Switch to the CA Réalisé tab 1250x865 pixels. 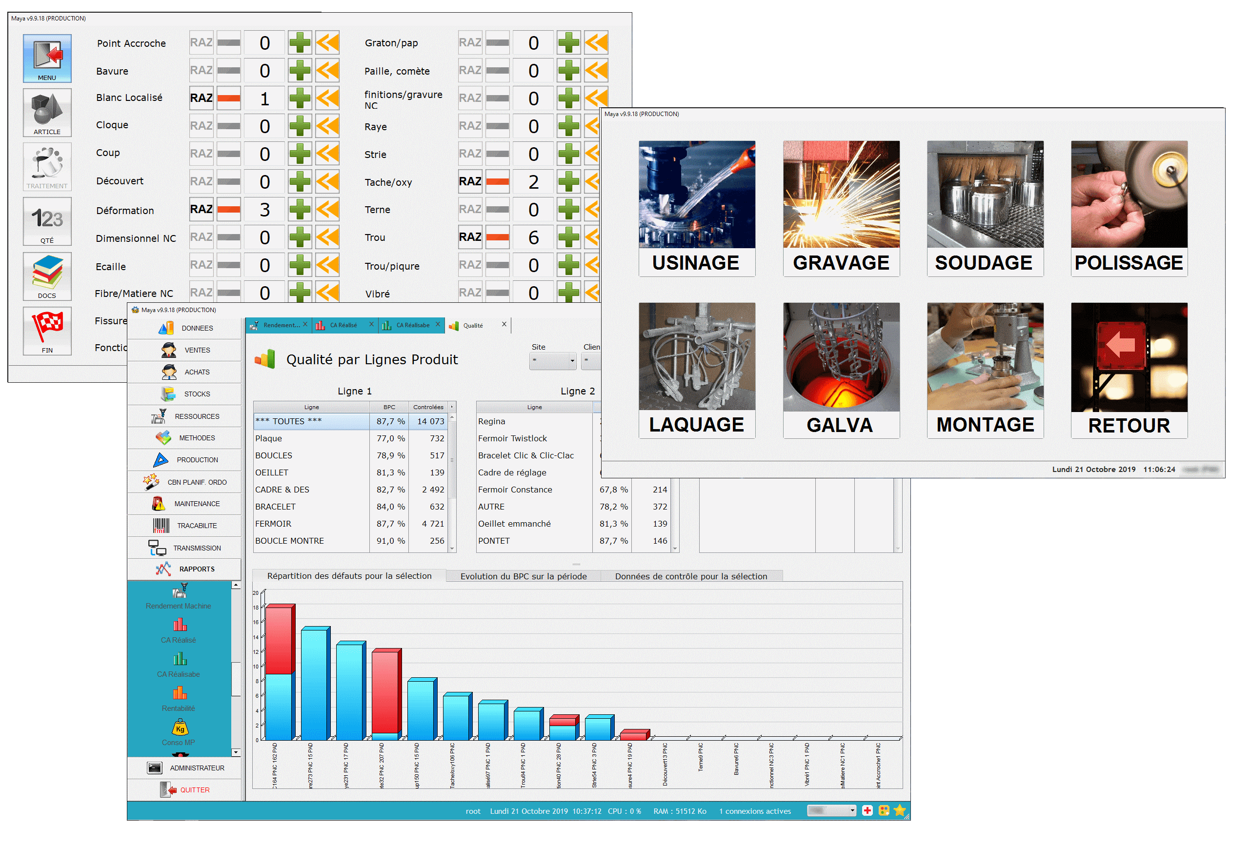pos(343,325)
